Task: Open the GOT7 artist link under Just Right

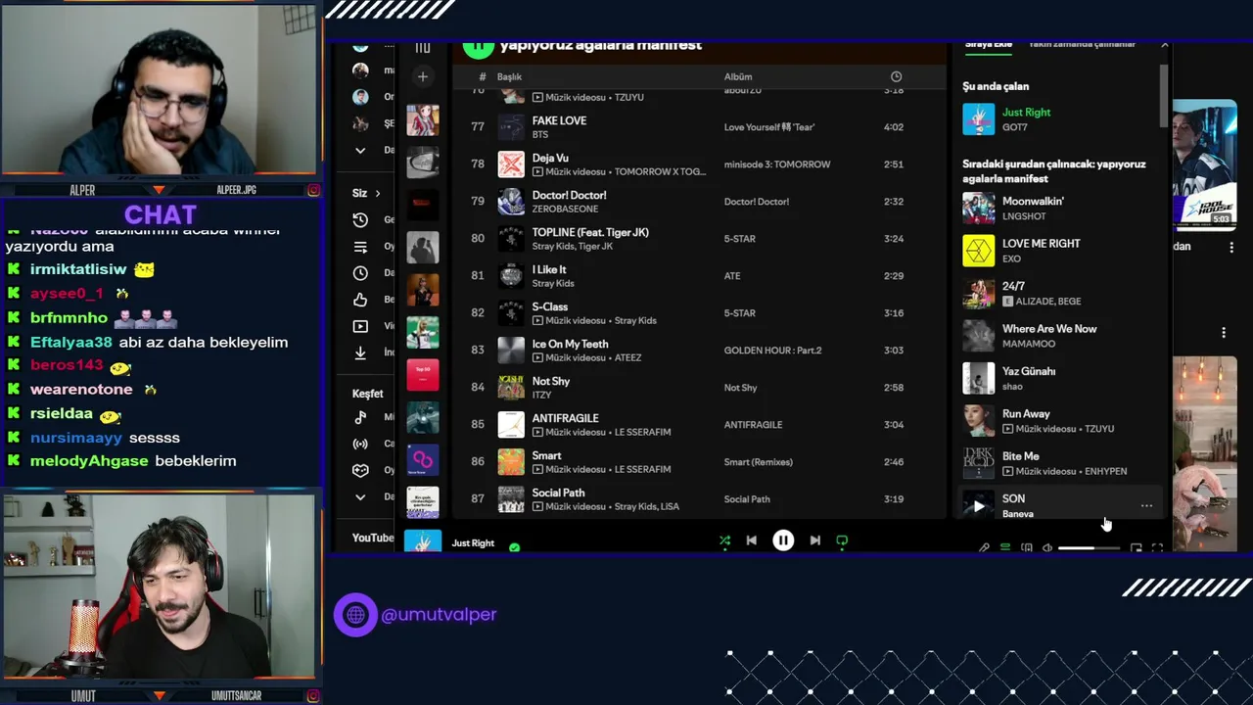Action: tap(1014, 127)
